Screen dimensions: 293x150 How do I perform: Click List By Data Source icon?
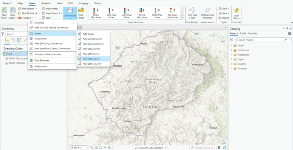13,40
